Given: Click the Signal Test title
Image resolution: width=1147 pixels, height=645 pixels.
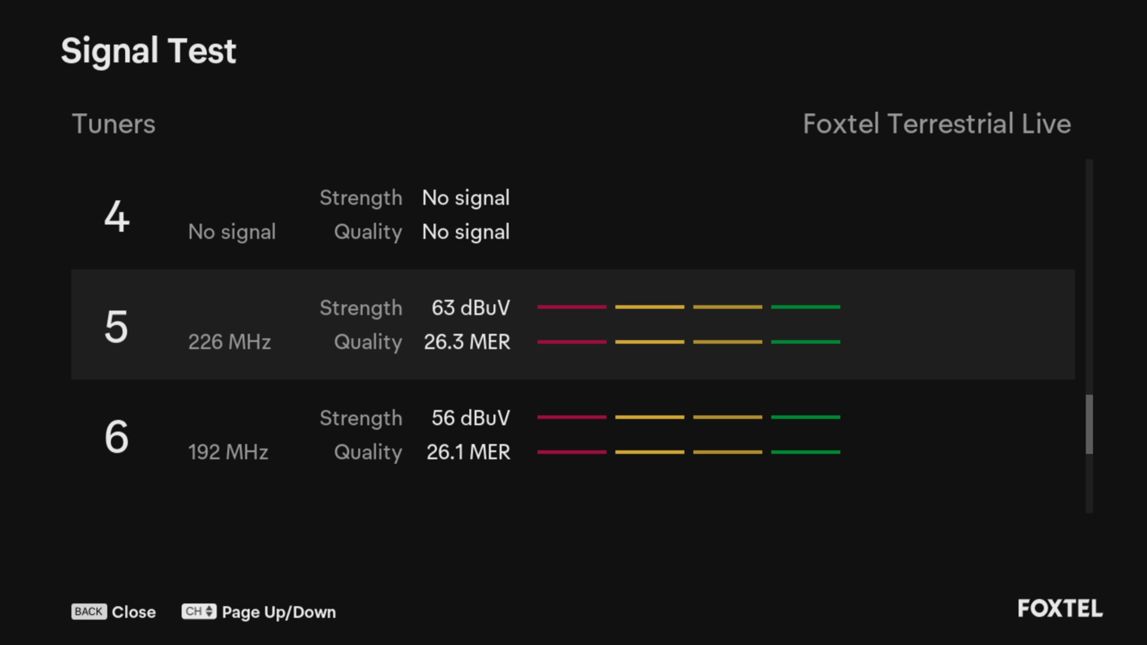Looking at the screenshot, I should coord(148,51).
